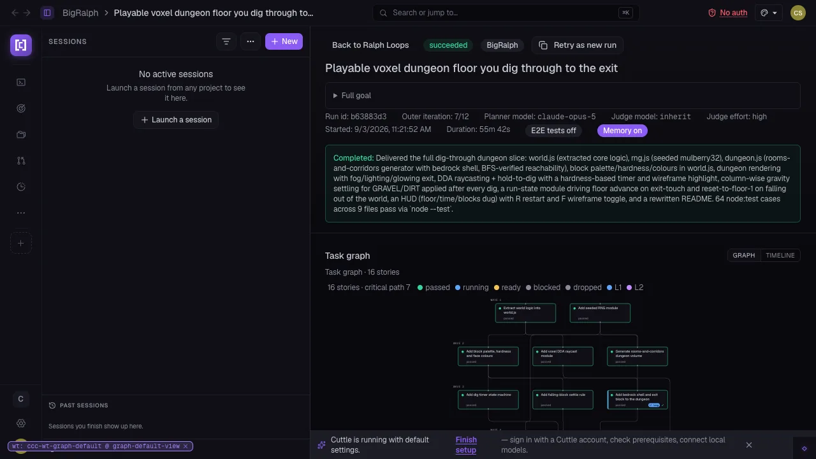The image size is (816, 459).
Task: Show more items in left rail
Action: pyautogui.click(x=21, y=213)
